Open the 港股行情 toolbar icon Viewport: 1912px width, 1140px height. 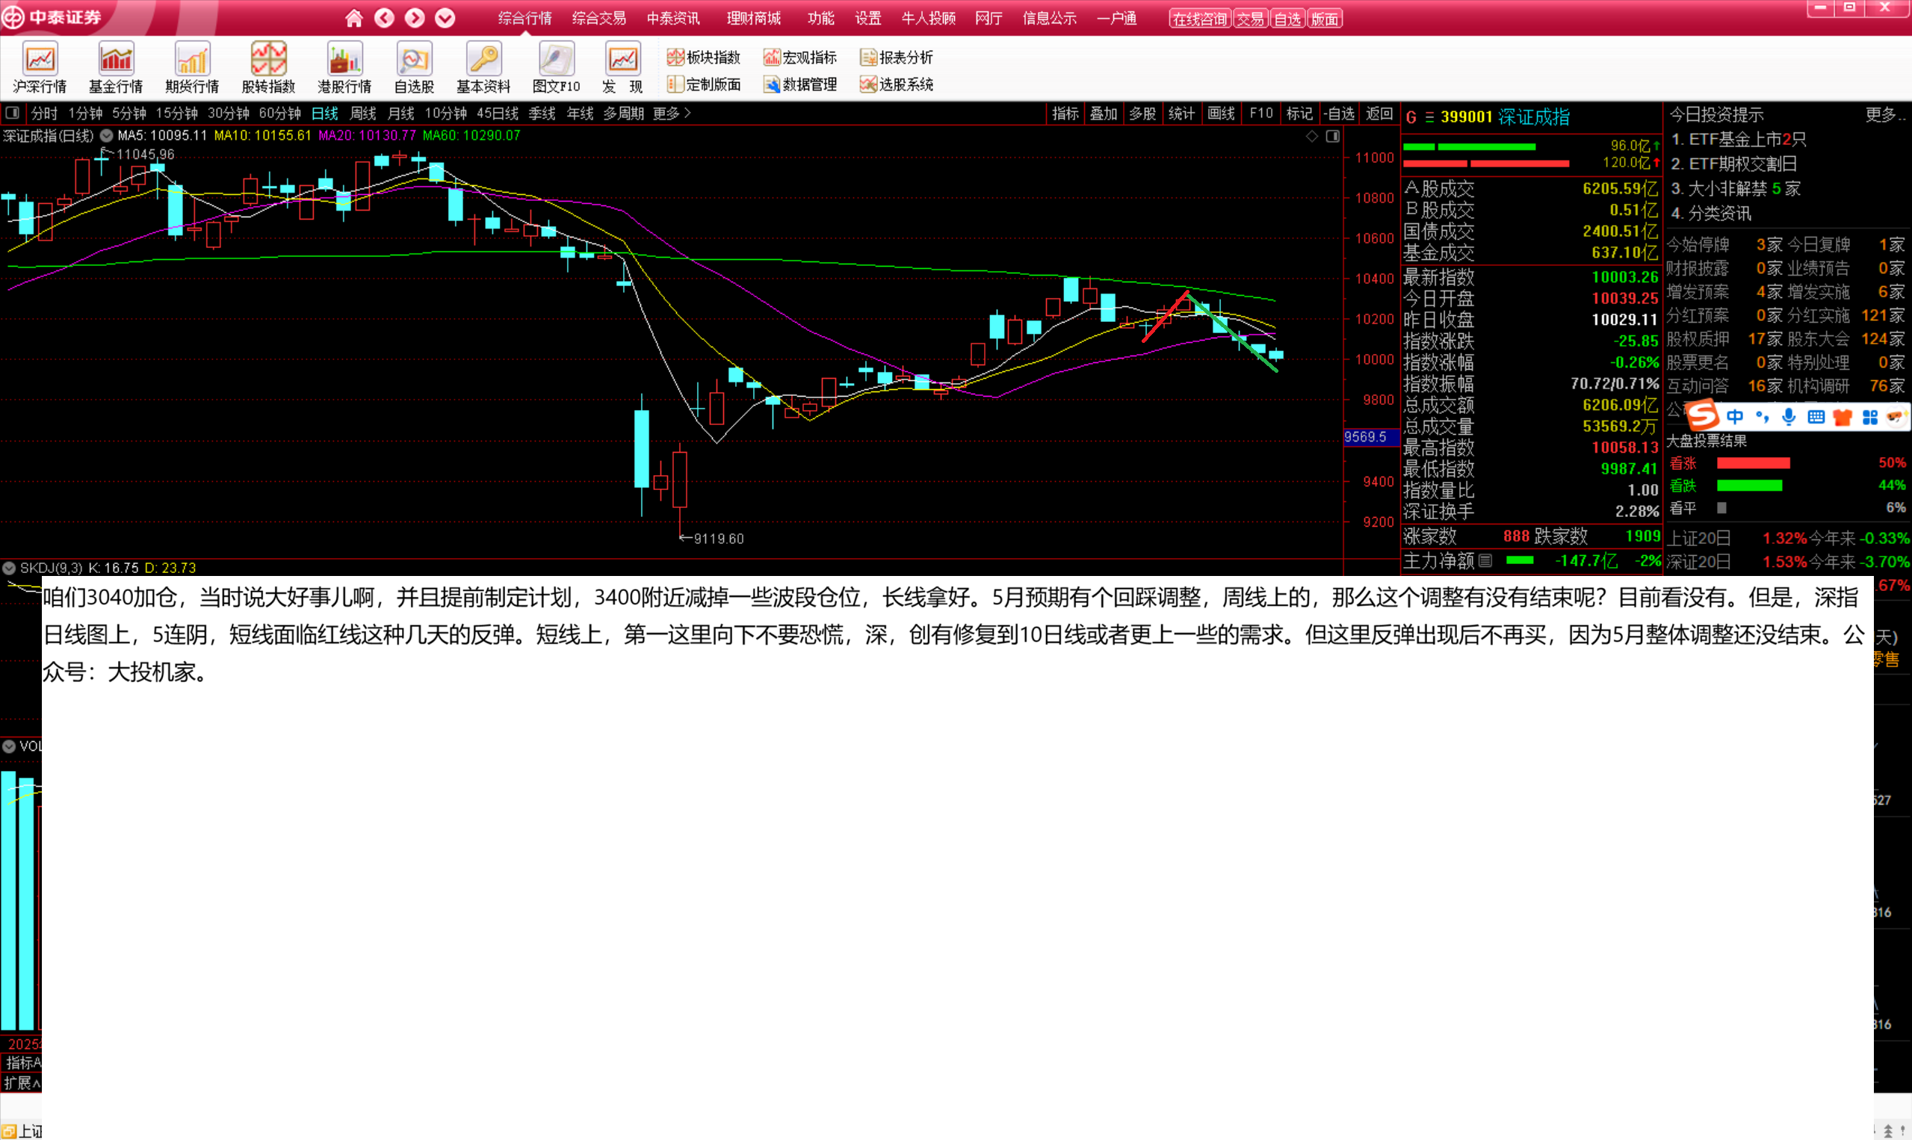click(x=345, y=67)
